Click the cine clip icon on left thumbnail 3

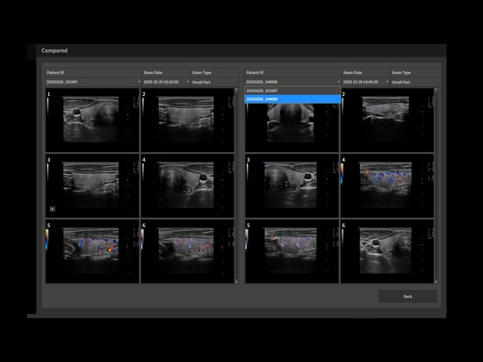tap(53, 209)
